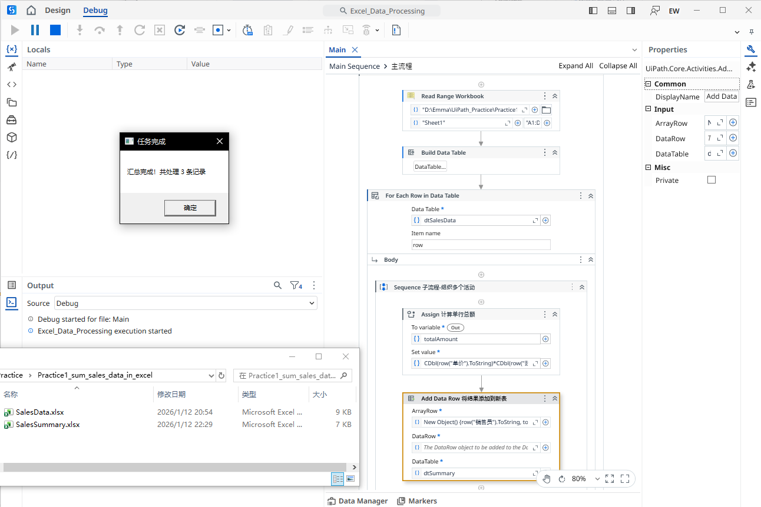Screen dimensions: 761x507
Task: Collapse the Add Data Row activity
Action: (x=555, y=398)
